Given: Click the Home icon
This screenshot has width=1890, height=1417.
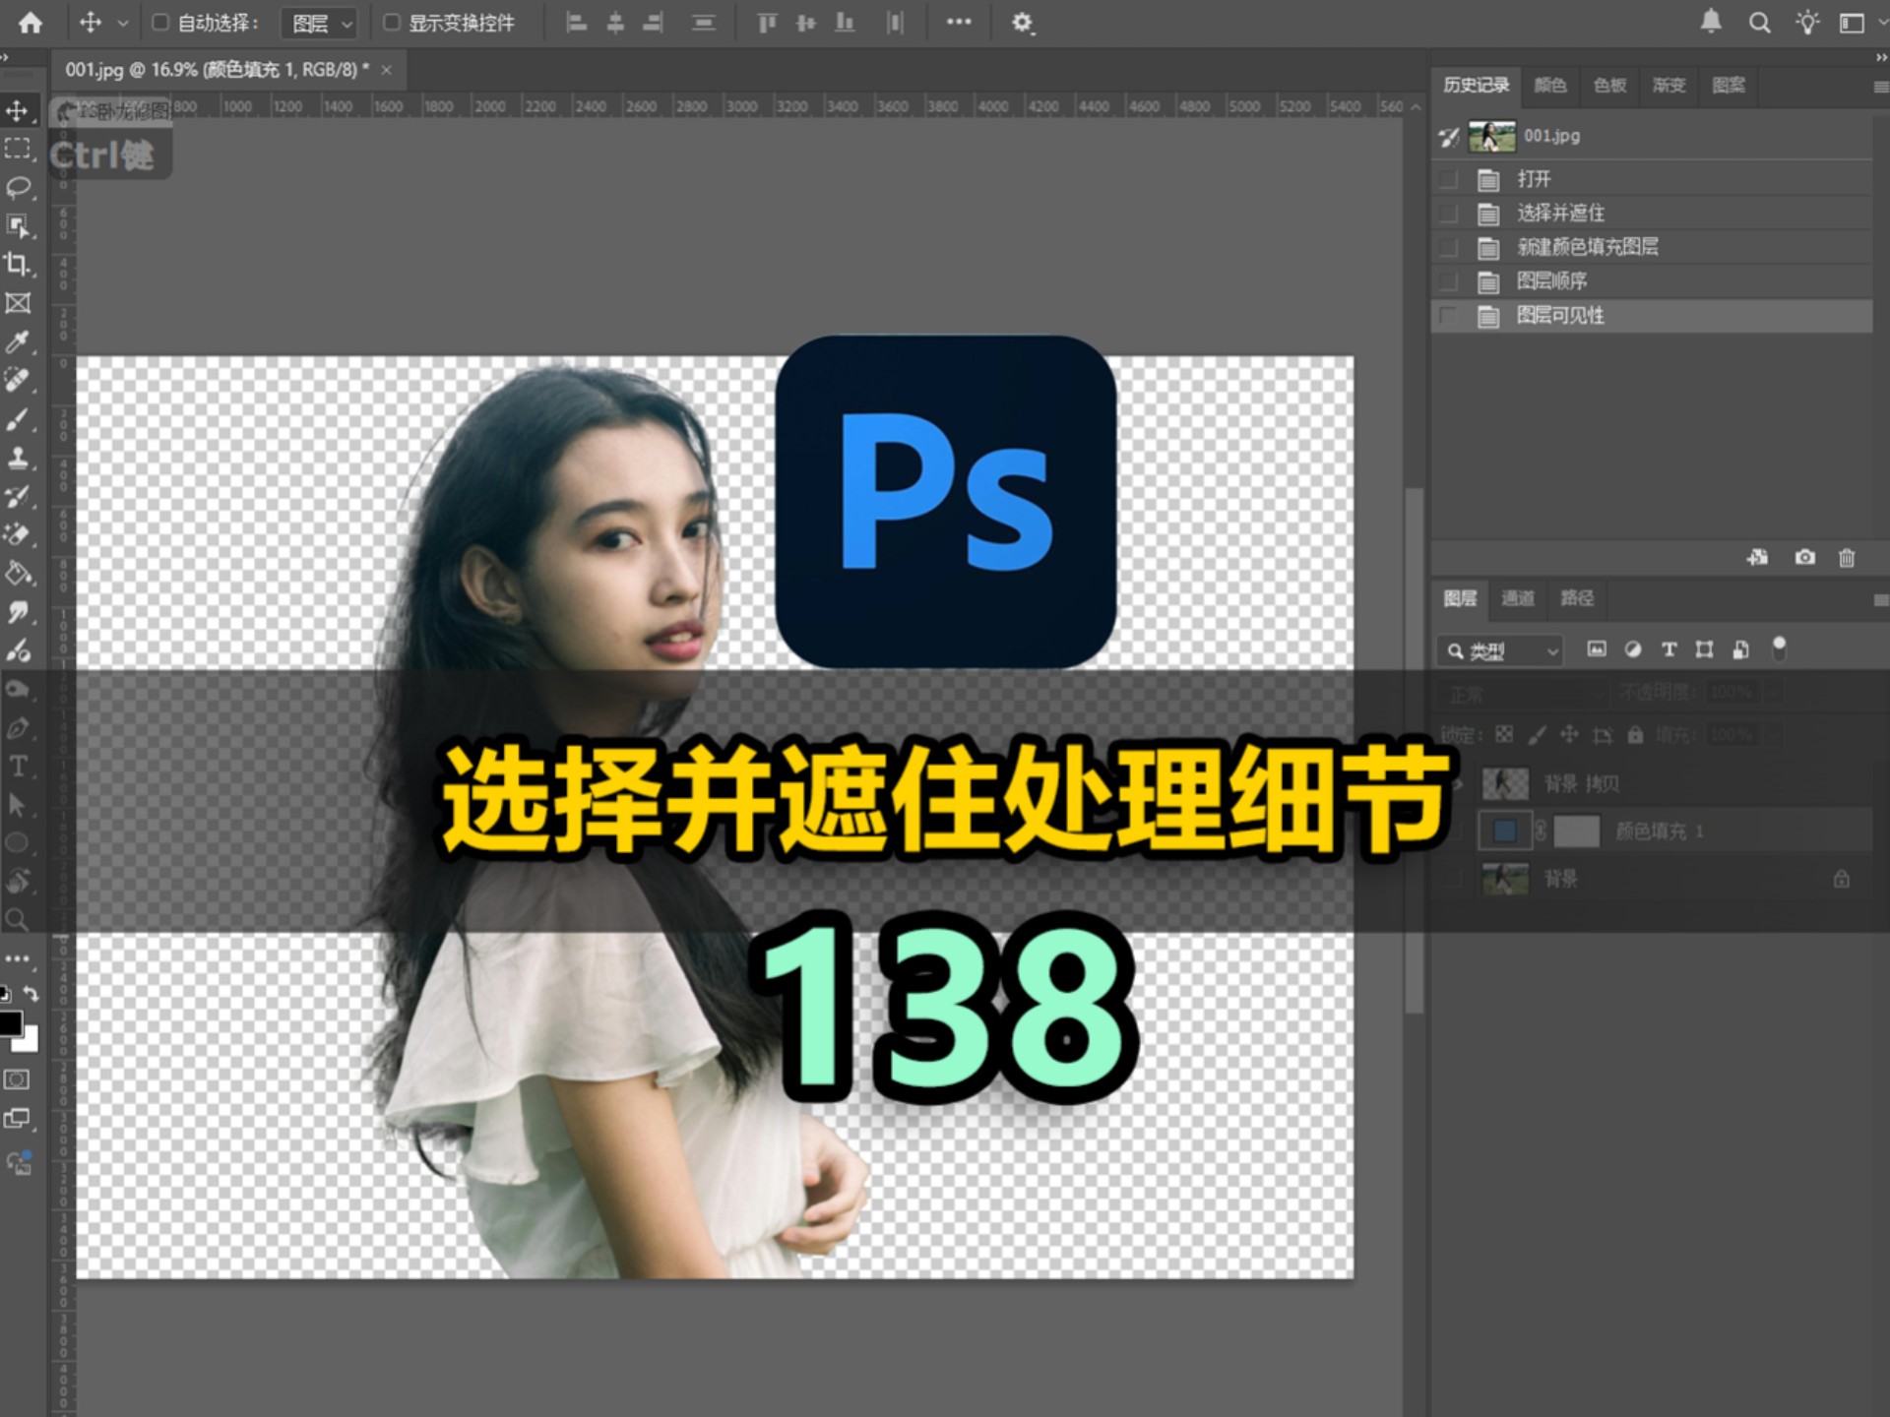Looking at the screenshot, I should (x=31, y=23).
